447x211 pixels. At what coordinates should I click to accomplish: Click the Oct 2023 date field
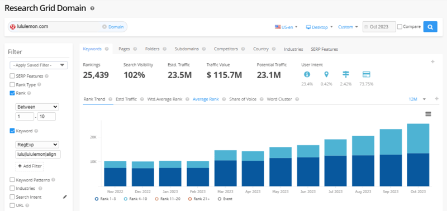pos(379,27)
